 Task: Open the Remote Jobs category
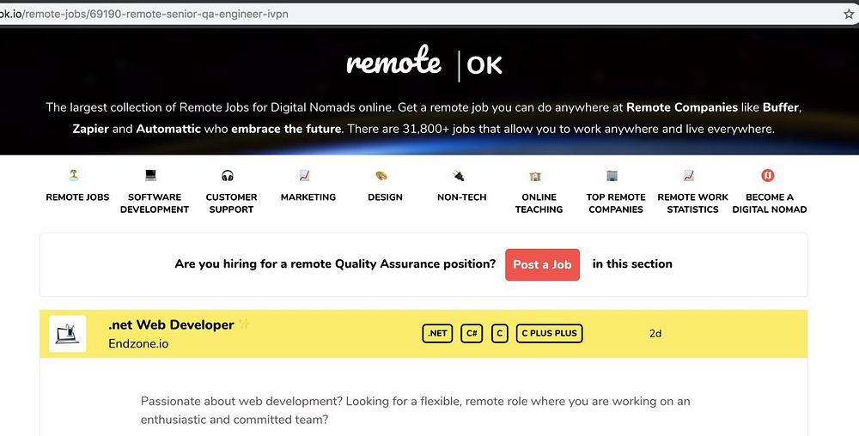[x=77, y=197]
